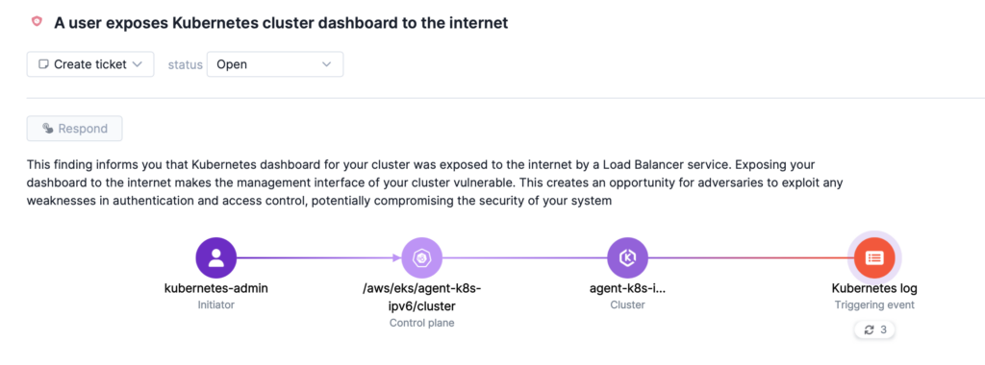
Task: Click the truncated agent-k8s-i... cluster name
Action: [627, 288]
